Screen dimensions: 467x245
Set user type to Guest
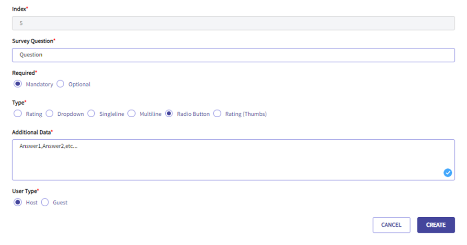(45, 202)
